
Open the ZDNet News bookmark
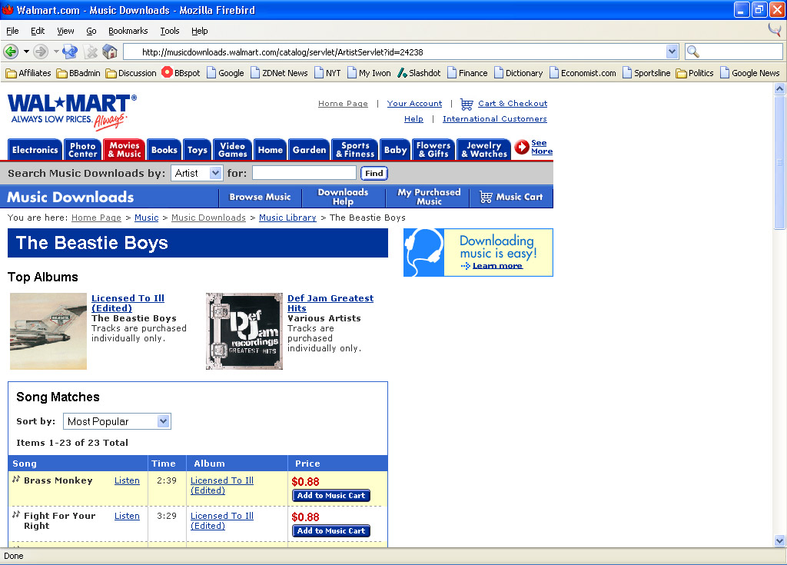(x=279, y=73)
